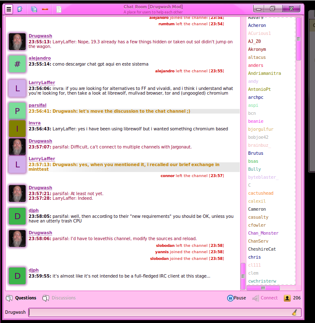Select bjorgulfur in the user list

261,130
